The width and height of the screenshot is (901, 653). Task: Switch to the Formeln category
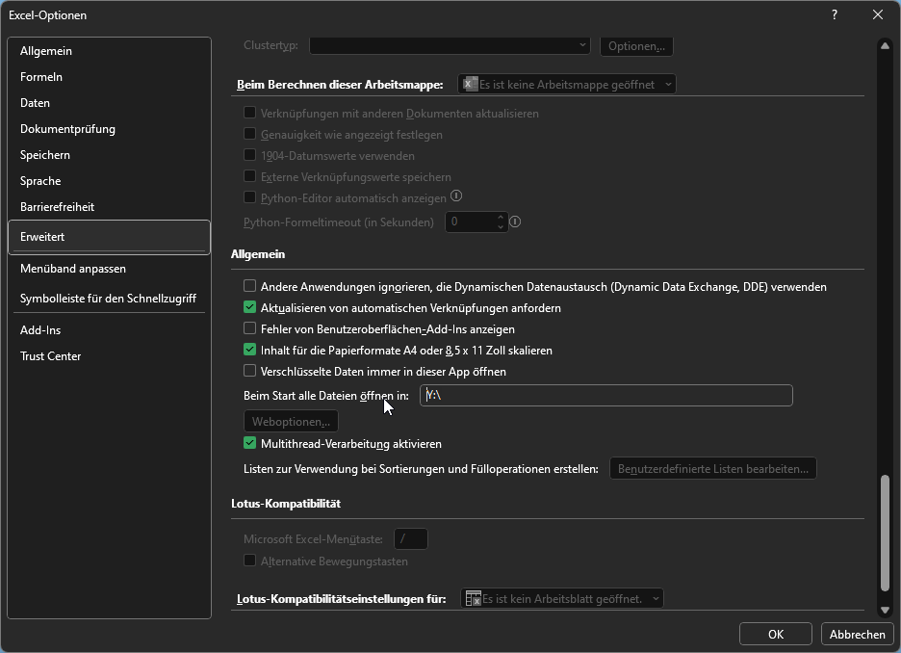[x=41, y=77]
